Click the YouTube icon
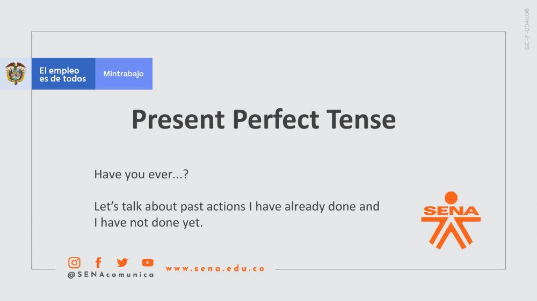This screenshot has width=537, height=301. coord(148,262)
